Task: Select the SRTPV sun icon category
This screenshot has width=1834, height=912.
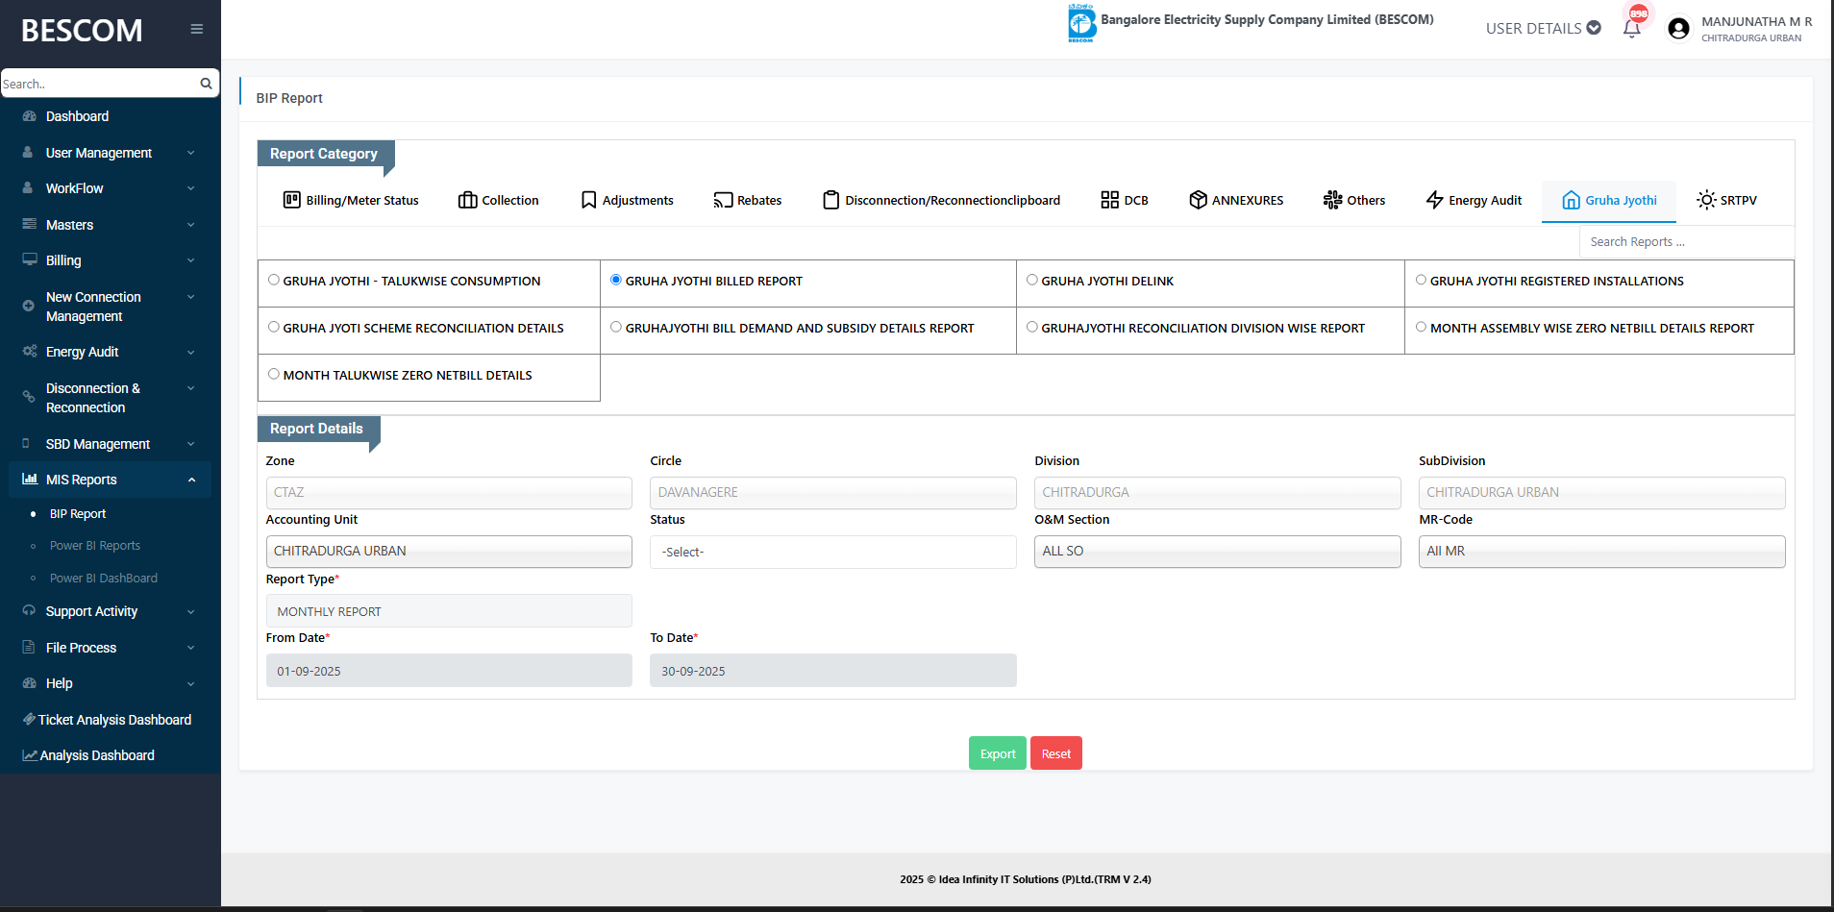Action: point(1706,200)
